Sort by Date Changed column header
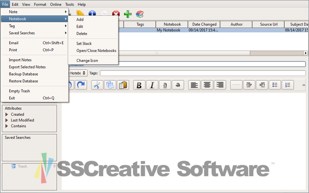This screenshot has width=309, height=193. 204,24
